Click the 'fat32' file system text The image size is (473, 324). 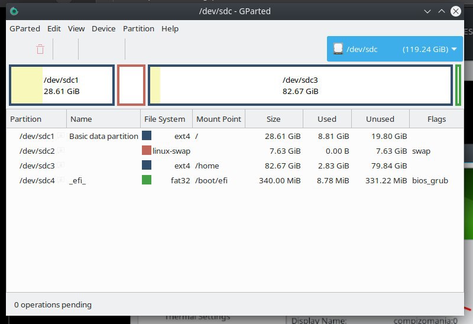pos(180,181)
